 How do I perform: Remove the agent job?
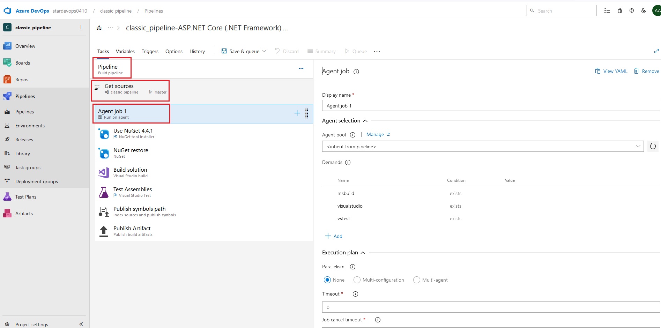647,71
